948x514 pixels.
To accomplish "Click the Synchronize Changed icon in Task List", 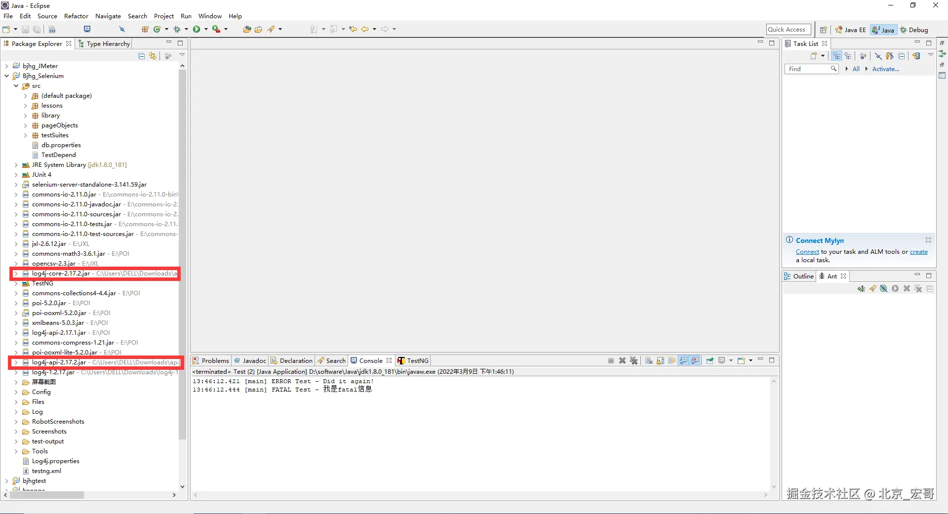I will tap(916, 56).
